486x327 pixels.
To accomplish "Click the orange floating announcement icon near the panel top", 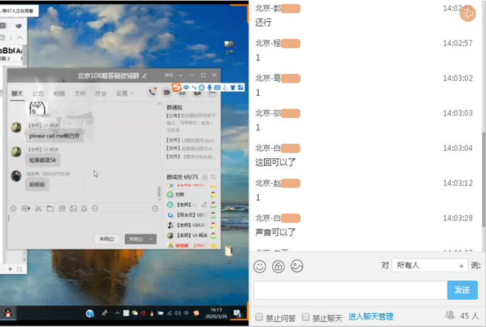I will (x=468, y=14).
